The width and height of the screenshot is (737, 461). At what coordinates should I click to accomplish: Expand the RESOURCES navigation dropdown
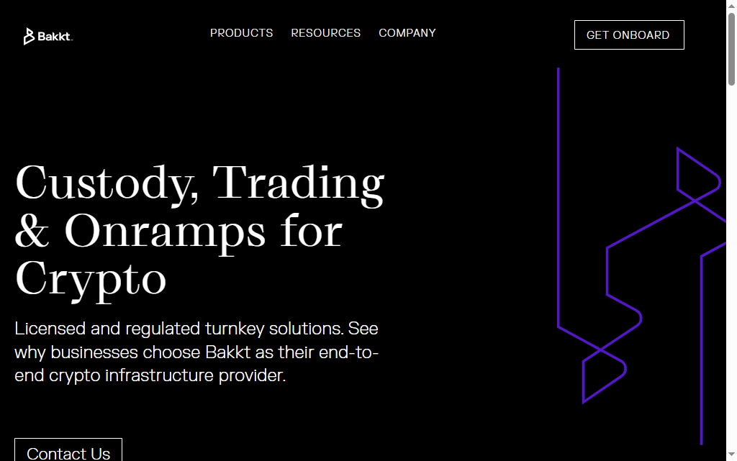325,33
